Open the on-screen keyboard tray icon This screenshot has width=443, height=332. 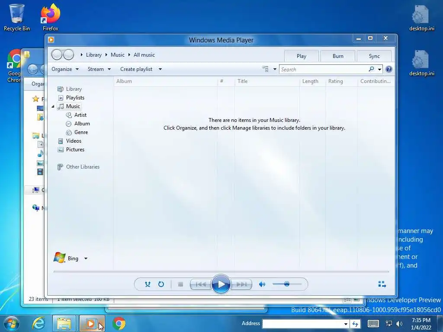pyautogui.click(x=373, y=323)
